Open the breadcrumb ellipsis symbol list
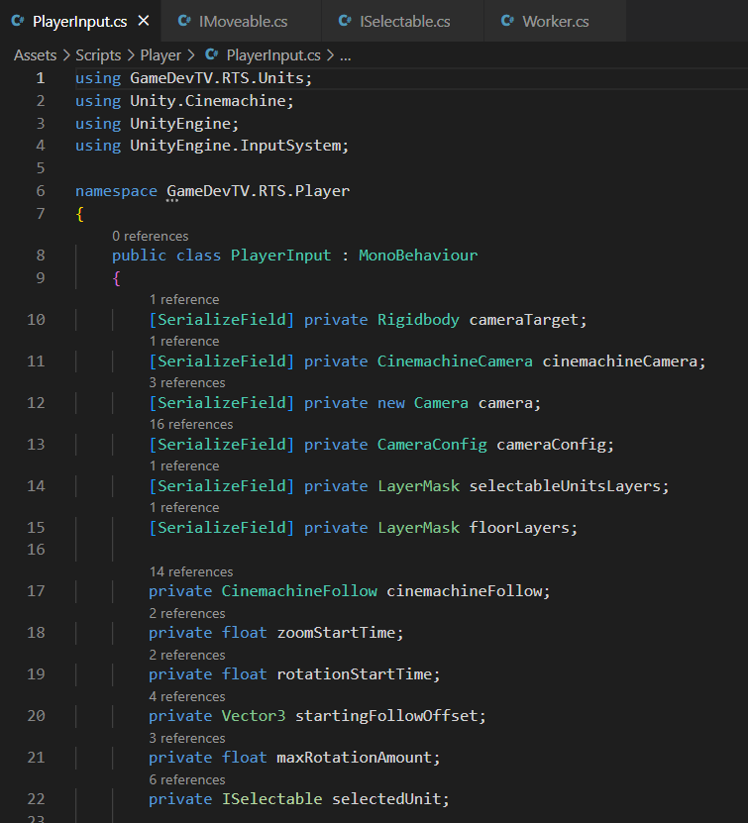This screenshot has height=823, width=748. (x=346, y=55)
